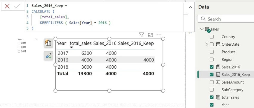Screen dimensions: 254x108
Task: Uncheck the Sales_2016_Keep measure checkbox
Action: (x=212, y=75)
